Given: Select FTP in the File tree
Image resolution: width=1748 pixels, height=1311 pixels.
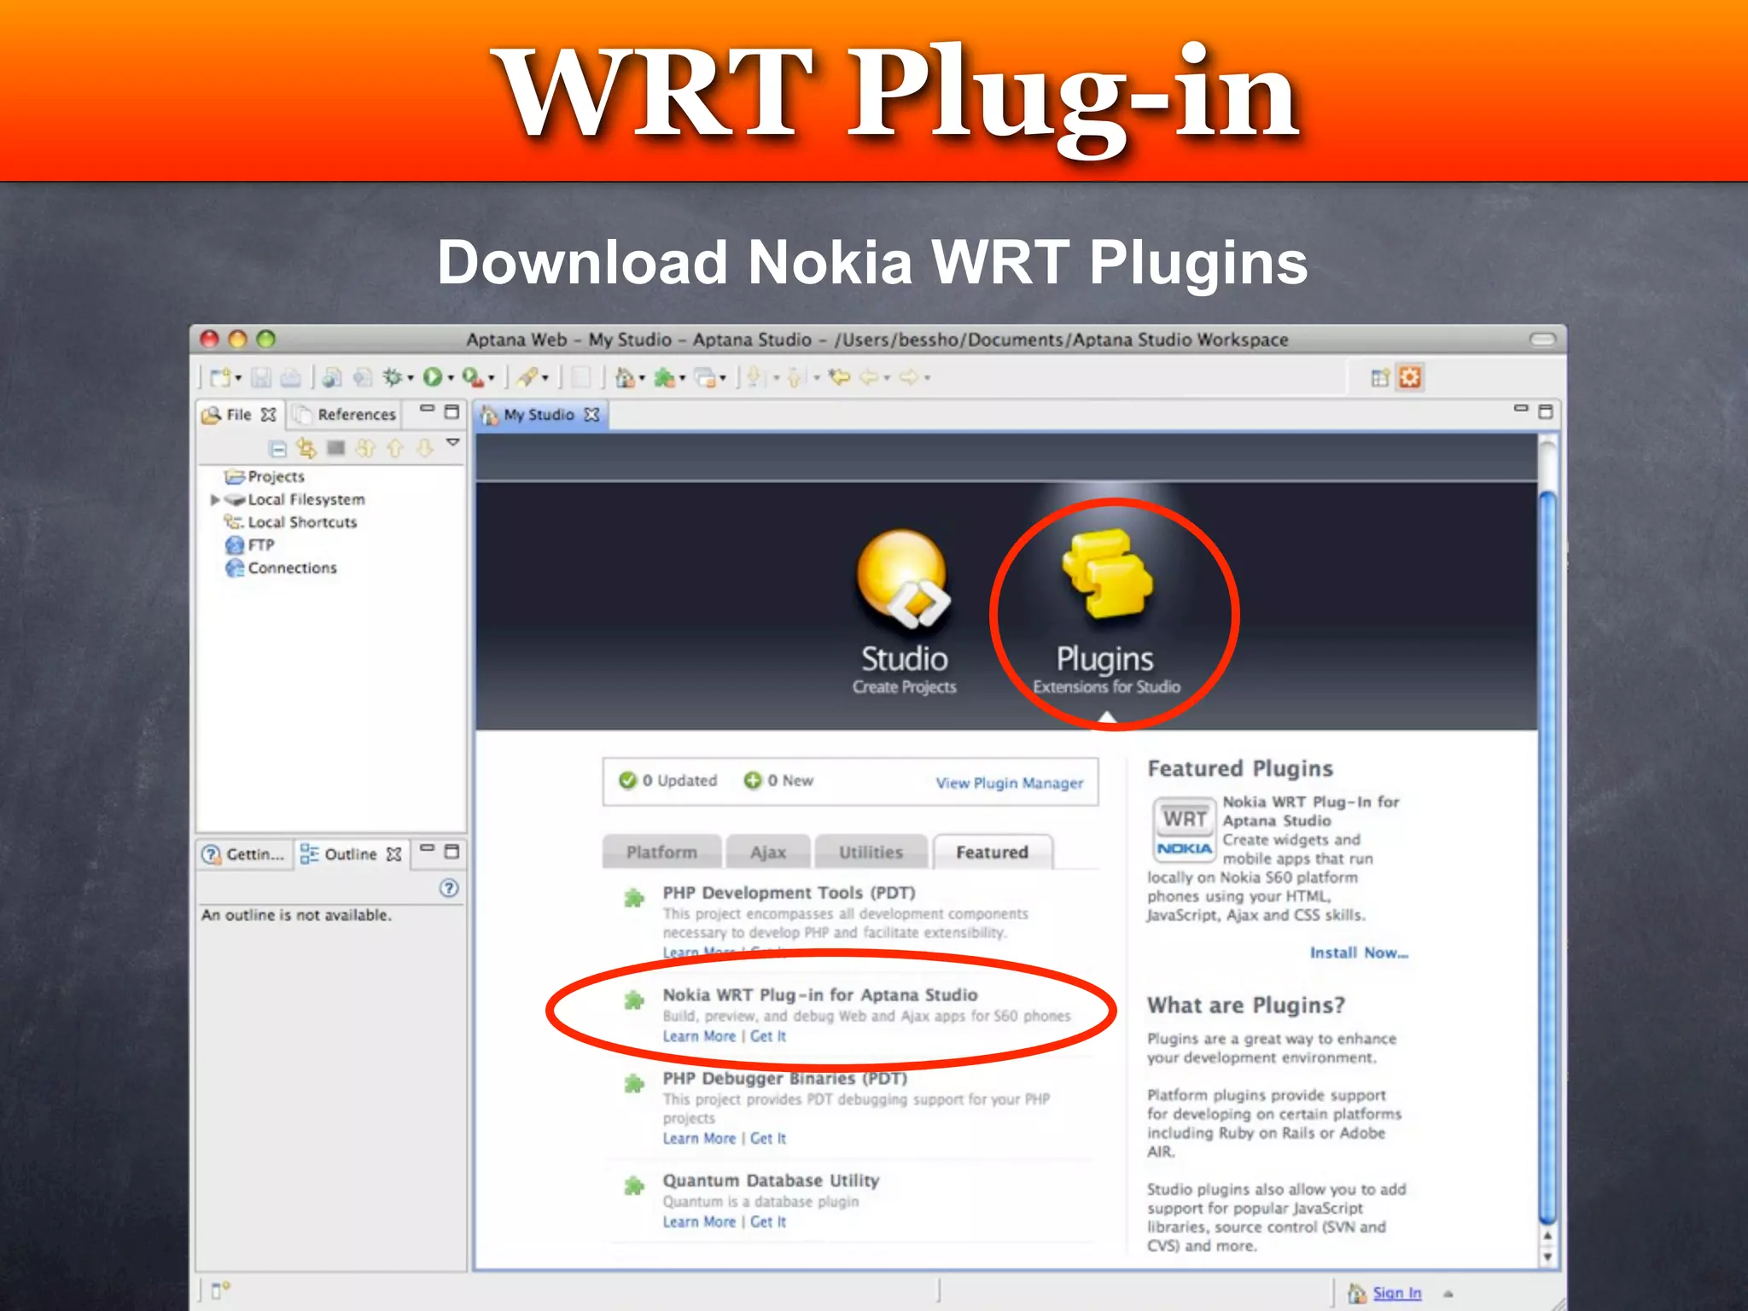Looking at the screenshot, I should coord(249,545).
